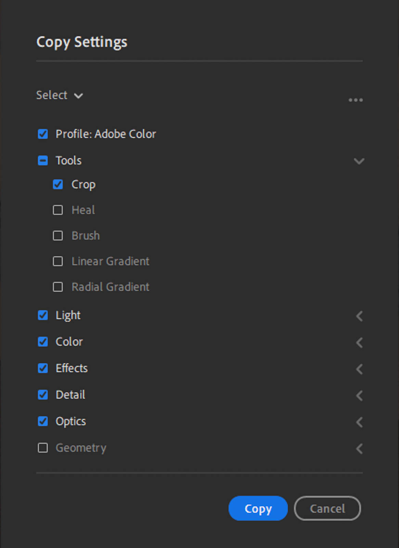Expand the Detail section arrow
399x548 pixels.
pos(359,396)
